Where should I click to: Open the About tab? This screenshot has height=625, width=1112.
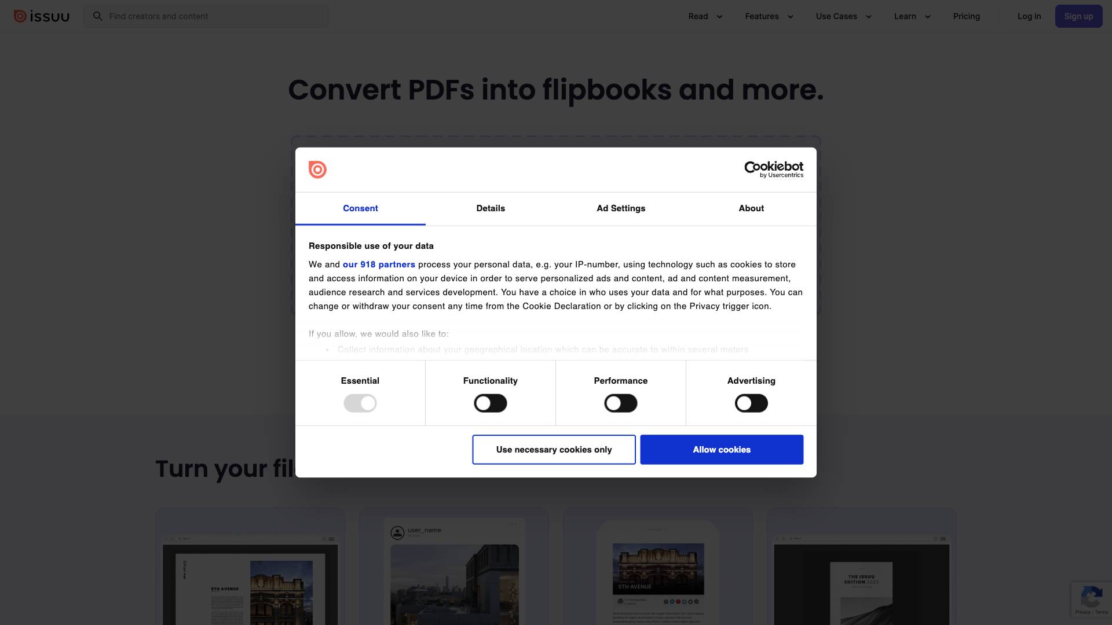coord(751,208)
